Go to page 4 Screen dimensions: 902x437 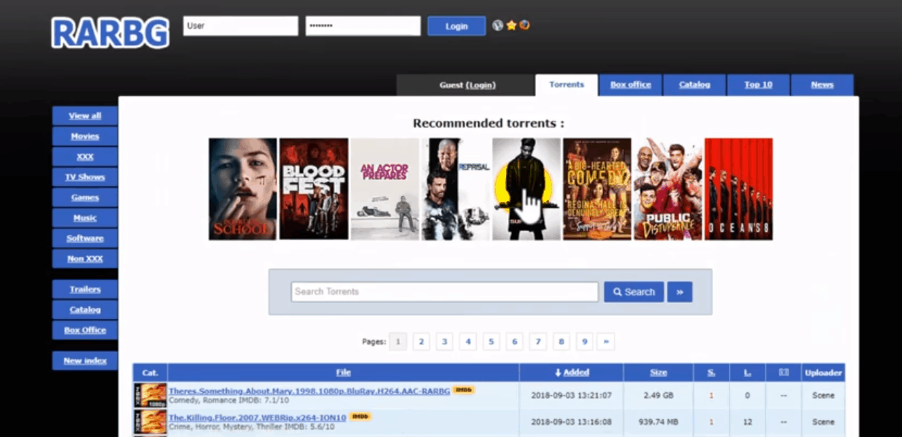(x=467, y=341)
